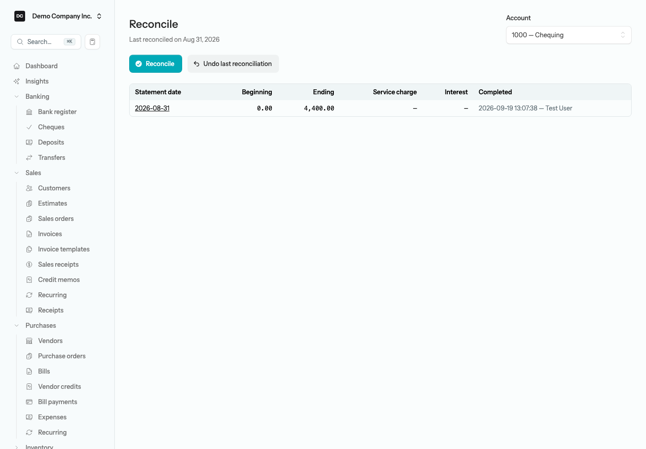Click the Purchase orders icon
646x449 pixels.
point(29,356)
